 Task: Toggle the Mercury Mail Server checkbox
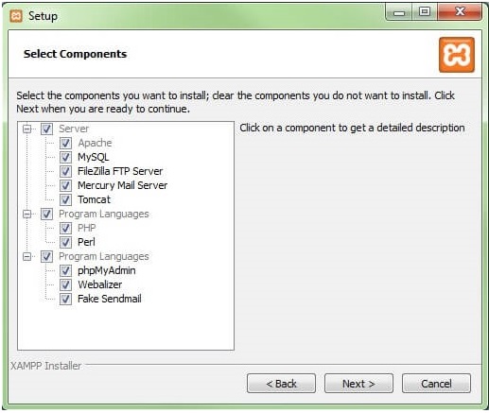(65, 185)
